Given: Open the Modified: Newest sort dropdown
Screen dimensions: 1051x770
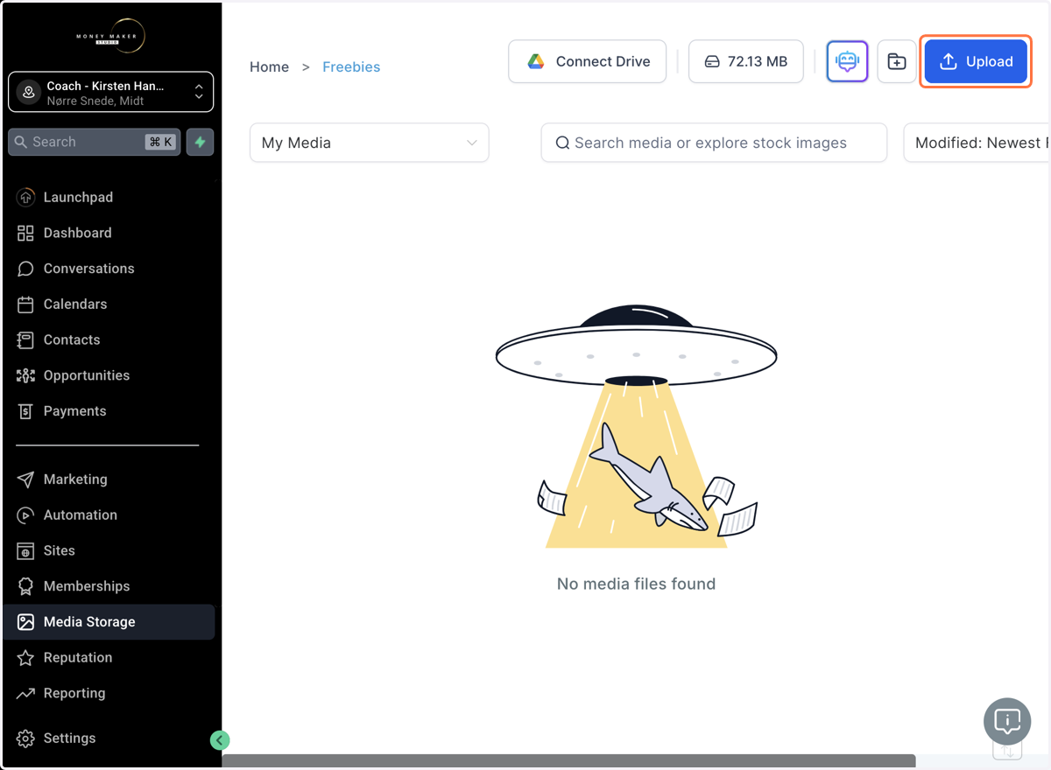Looking at the screenshot, I should click(977, 143).
